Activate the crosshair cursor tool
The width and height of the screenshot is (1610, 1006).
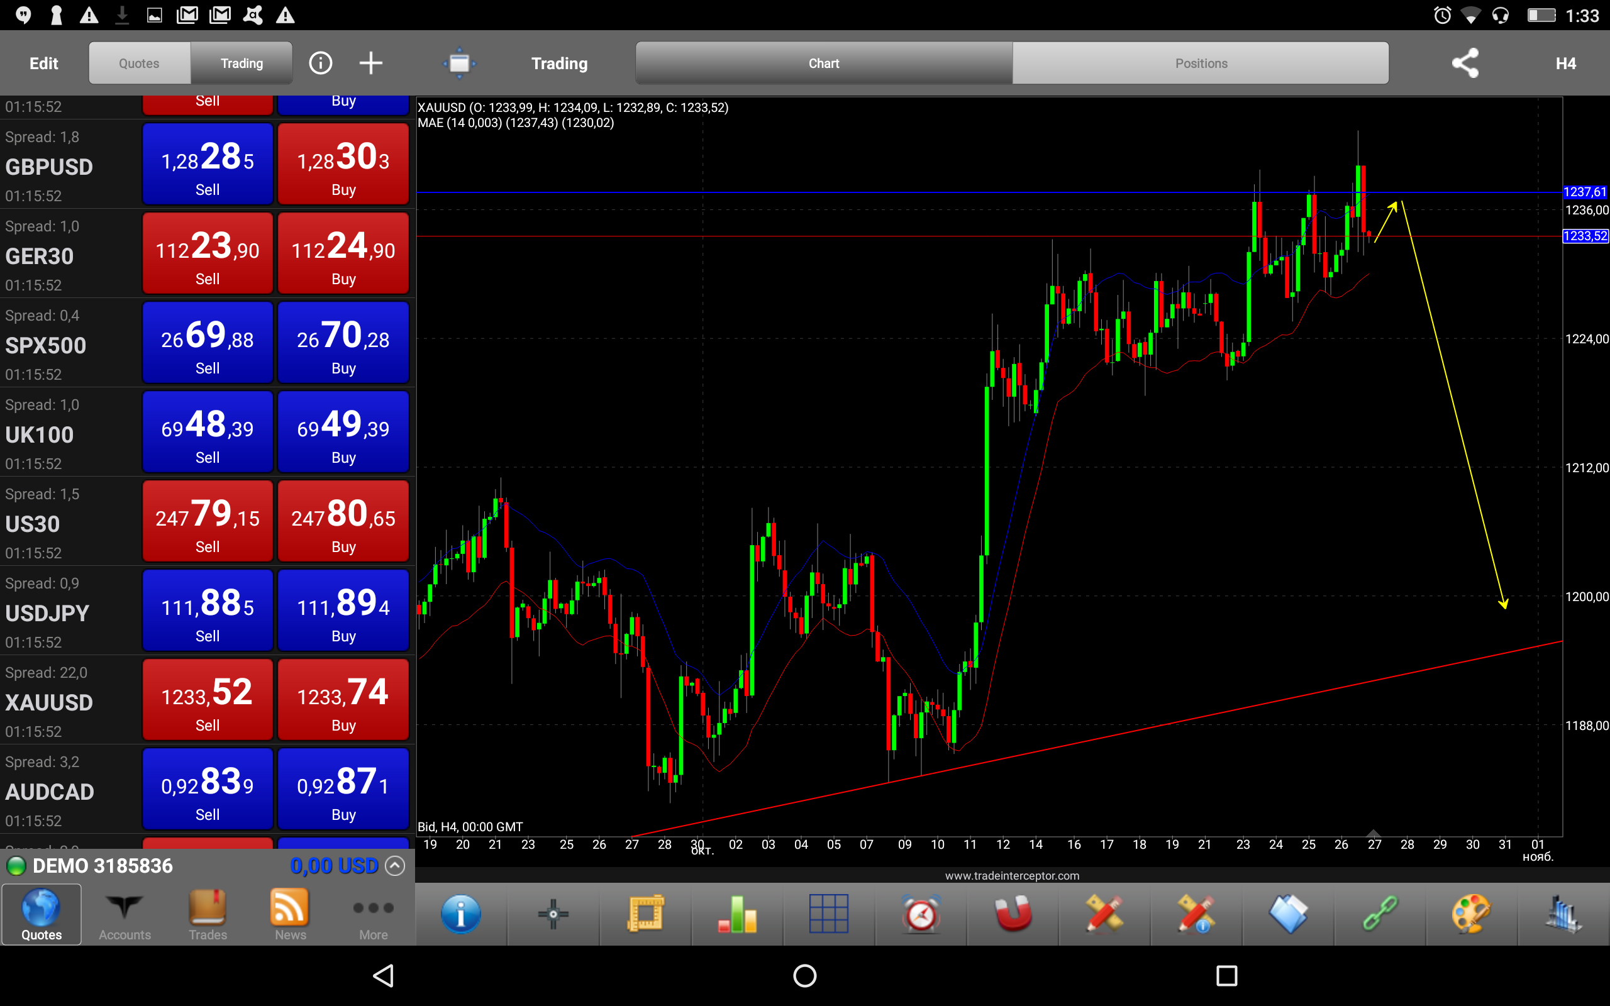pos(553,914)
